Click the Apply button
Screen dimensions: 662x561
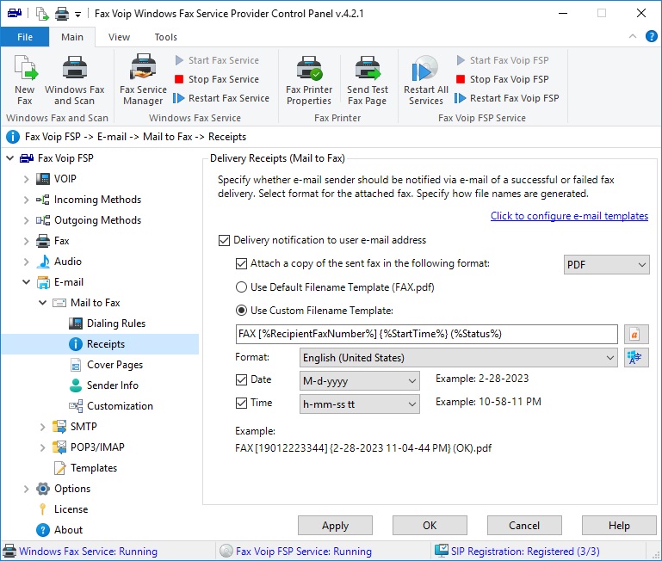(x=335, y=526)
